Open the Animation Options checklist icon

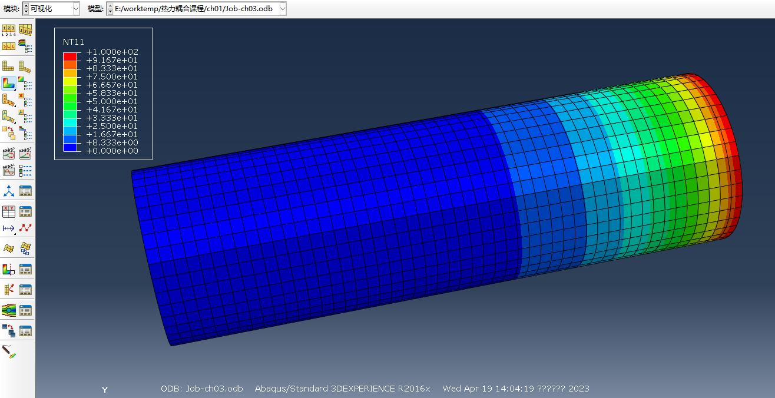point(25,171)
